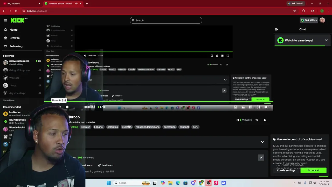Open Cookie settings
332x187 pixels.
click(x=286, y=170)
